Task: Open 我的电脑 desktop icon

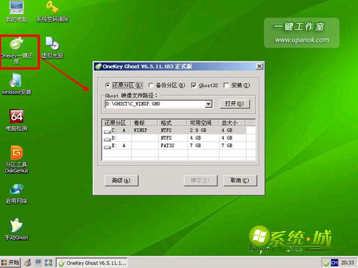Action: 17,11
